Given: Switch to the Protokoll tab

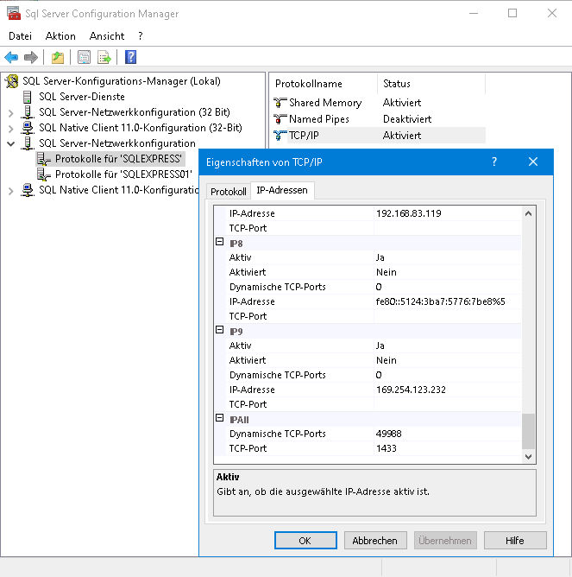Looking at the screenshot, I should (229, 191).
